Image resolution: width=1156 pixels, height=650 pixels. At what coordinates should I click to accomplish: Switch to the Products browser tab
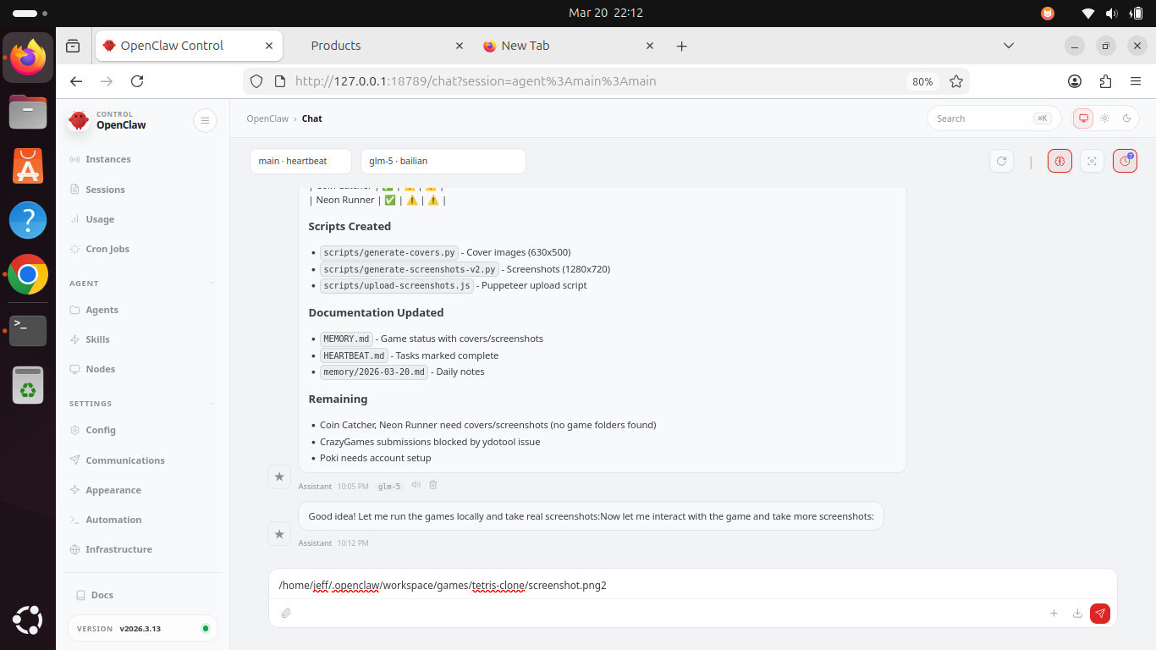[x=336, y=46]
